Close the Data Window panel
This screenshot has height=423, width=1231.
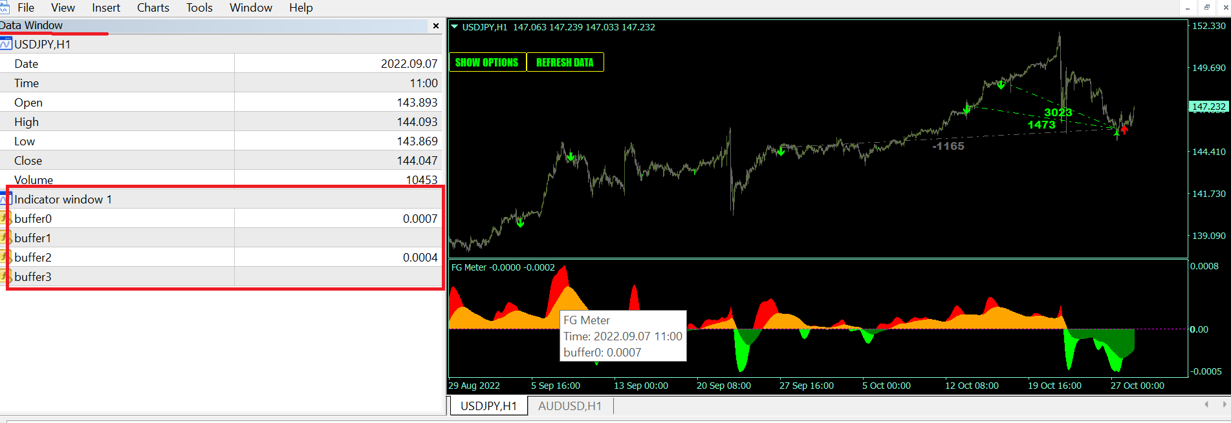pos(436,26)
